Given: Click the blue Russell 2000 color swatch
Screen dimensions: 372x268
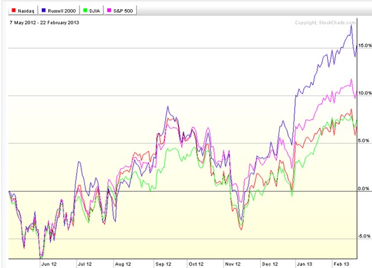Looking at the screenshot, I should coord(44,10).
